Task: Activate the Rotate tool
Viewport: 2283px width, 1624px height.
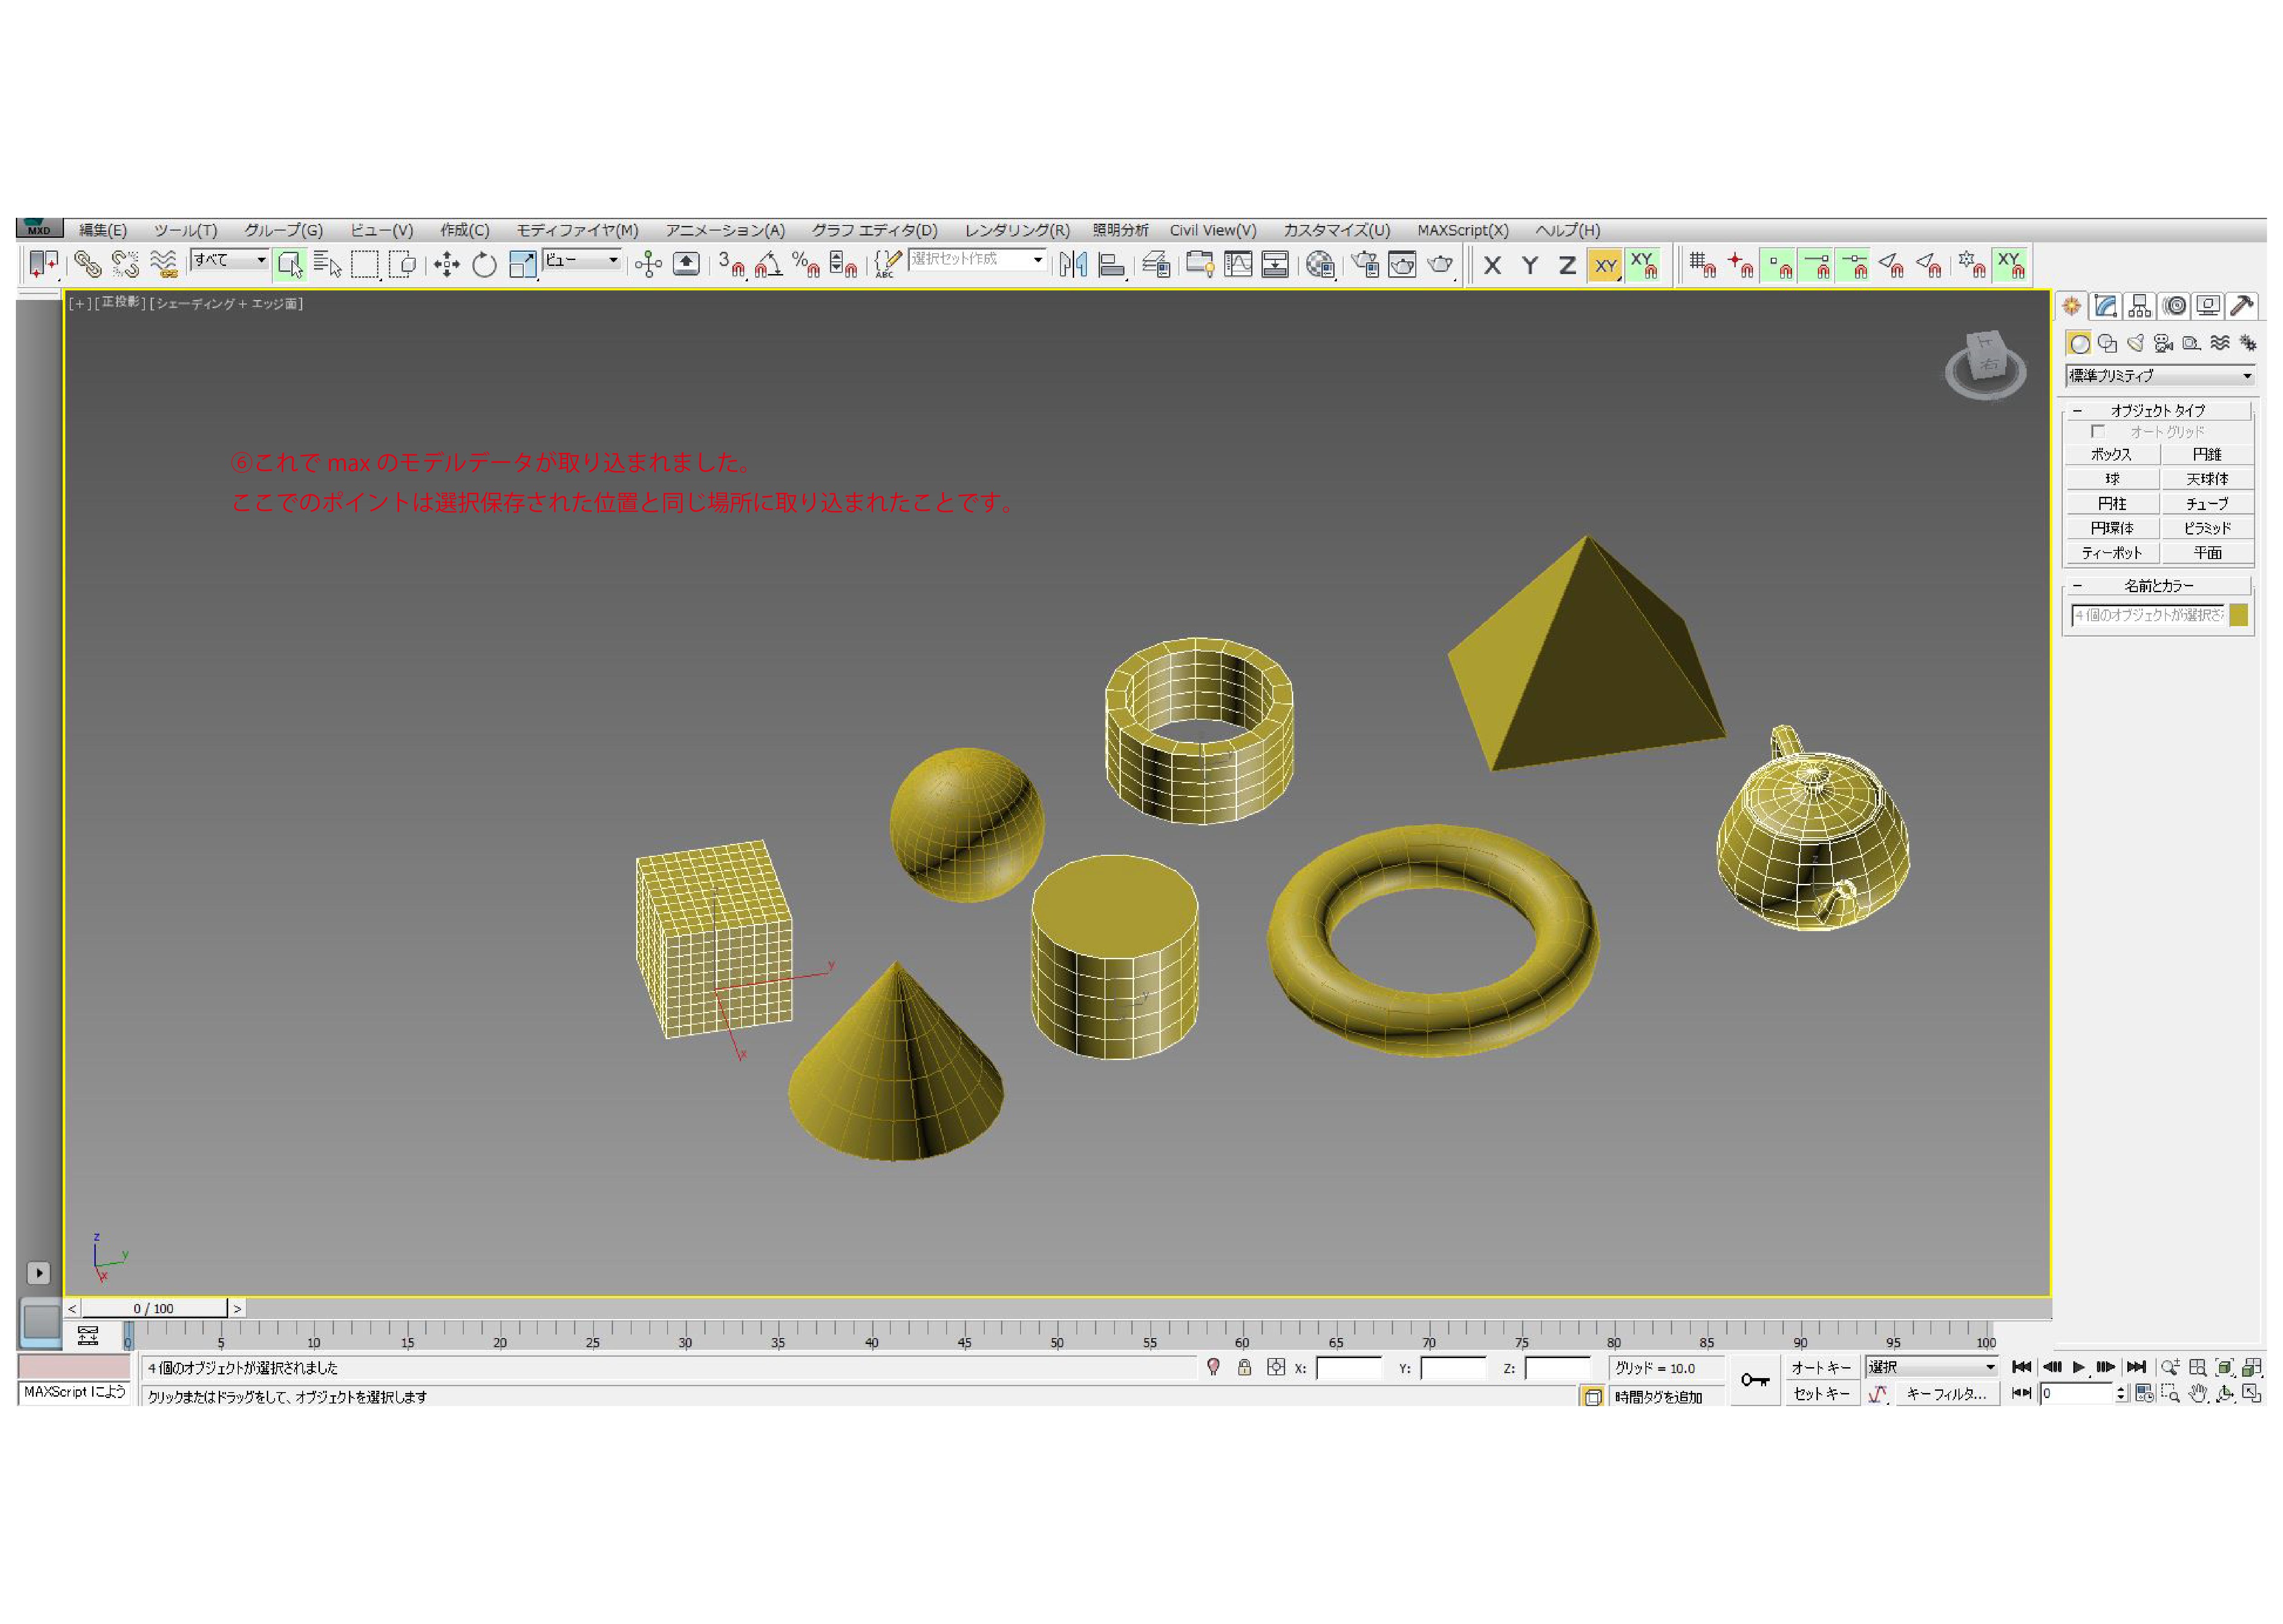Action: [484, 264]
